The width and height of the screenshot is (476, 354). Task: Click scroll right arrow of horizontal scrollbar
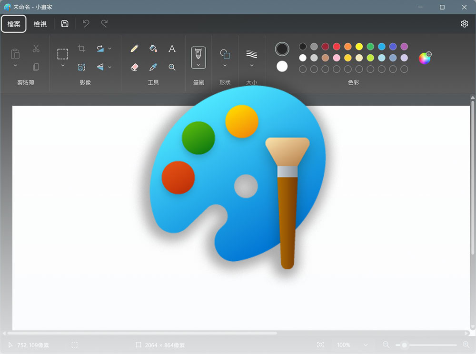click(x=466, y=333)
